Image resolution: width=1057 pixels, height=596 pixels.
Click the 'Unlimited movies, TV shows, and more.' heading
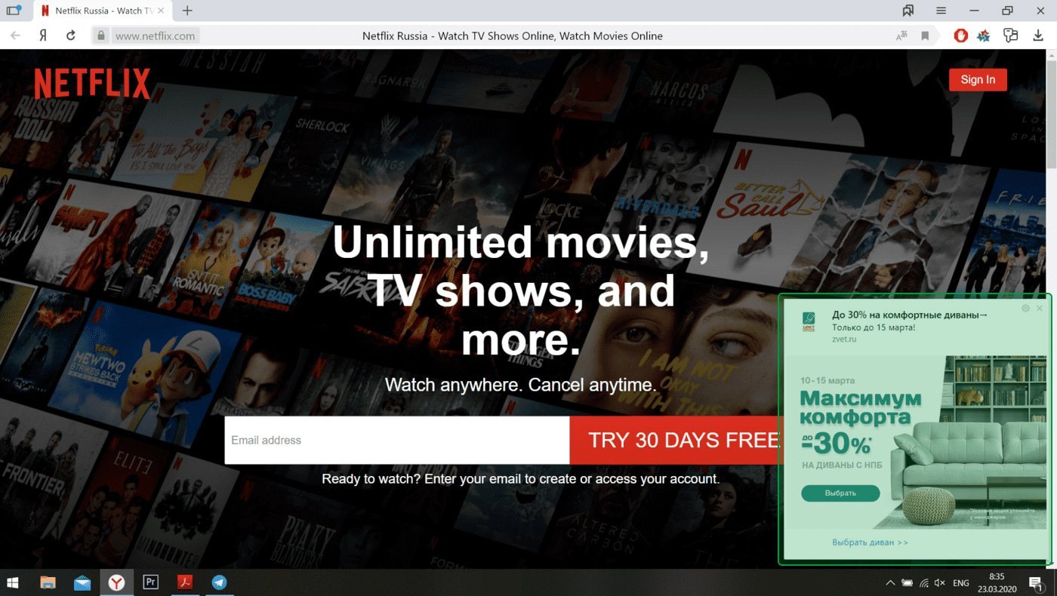pyautogui.click(x=521, y=291)
